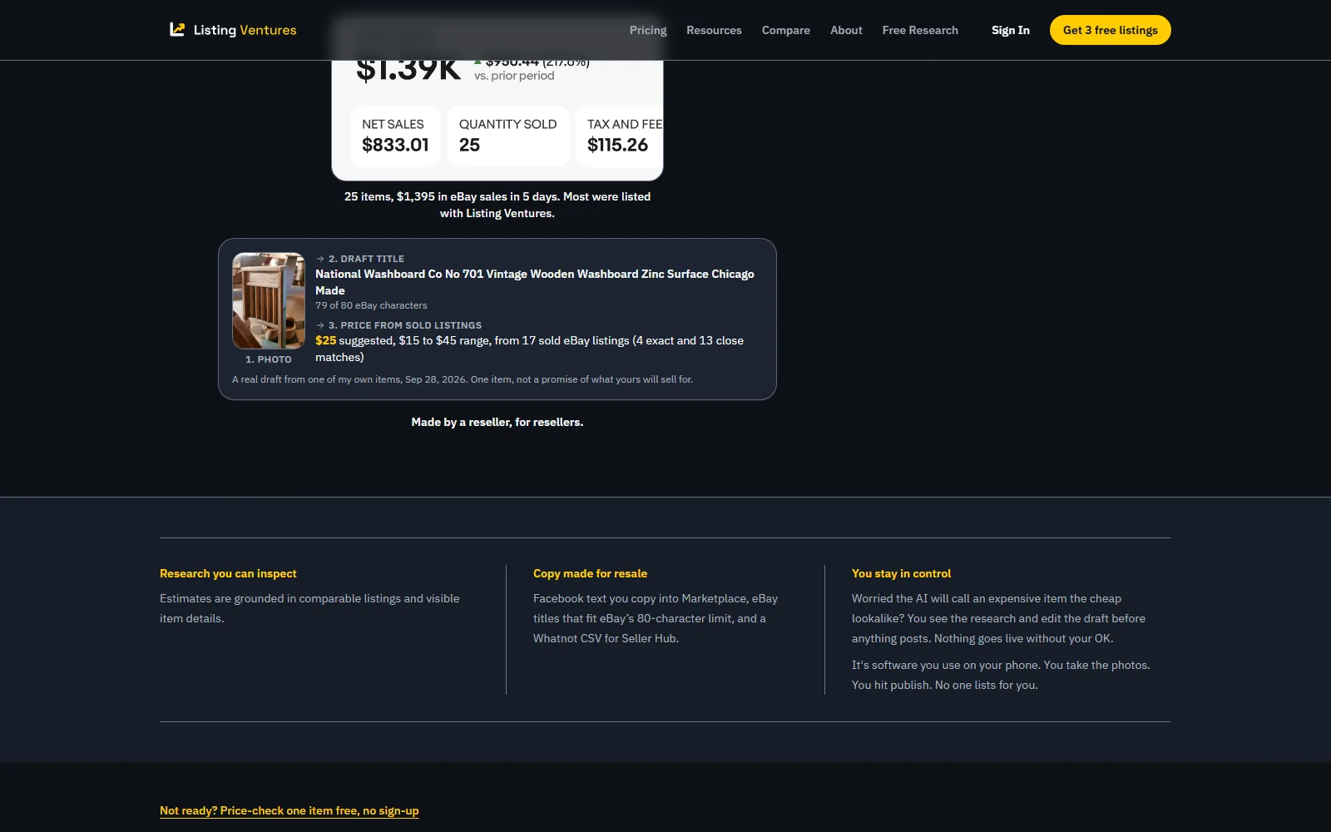Click 'Made by a reseller, for resellers.' text
1331x832 pixels.
(x=497, y=422)
